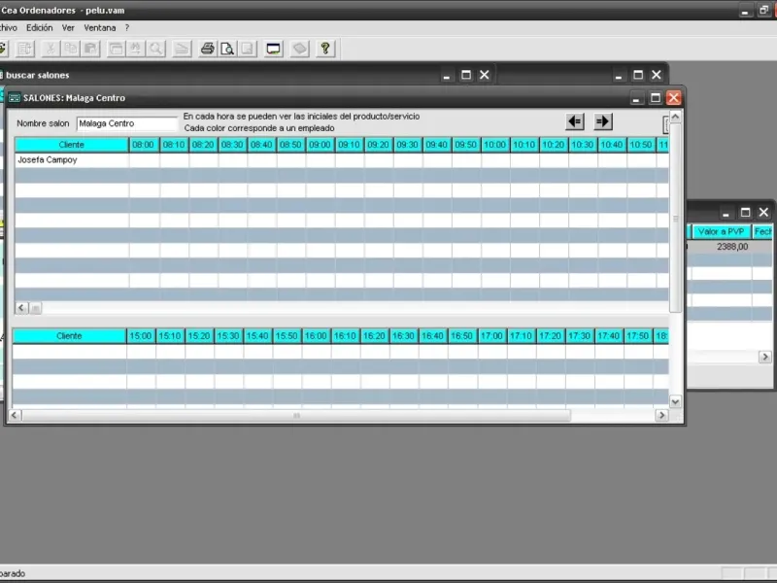Click the greyed-out scissors cut icon

pos(51,49)
